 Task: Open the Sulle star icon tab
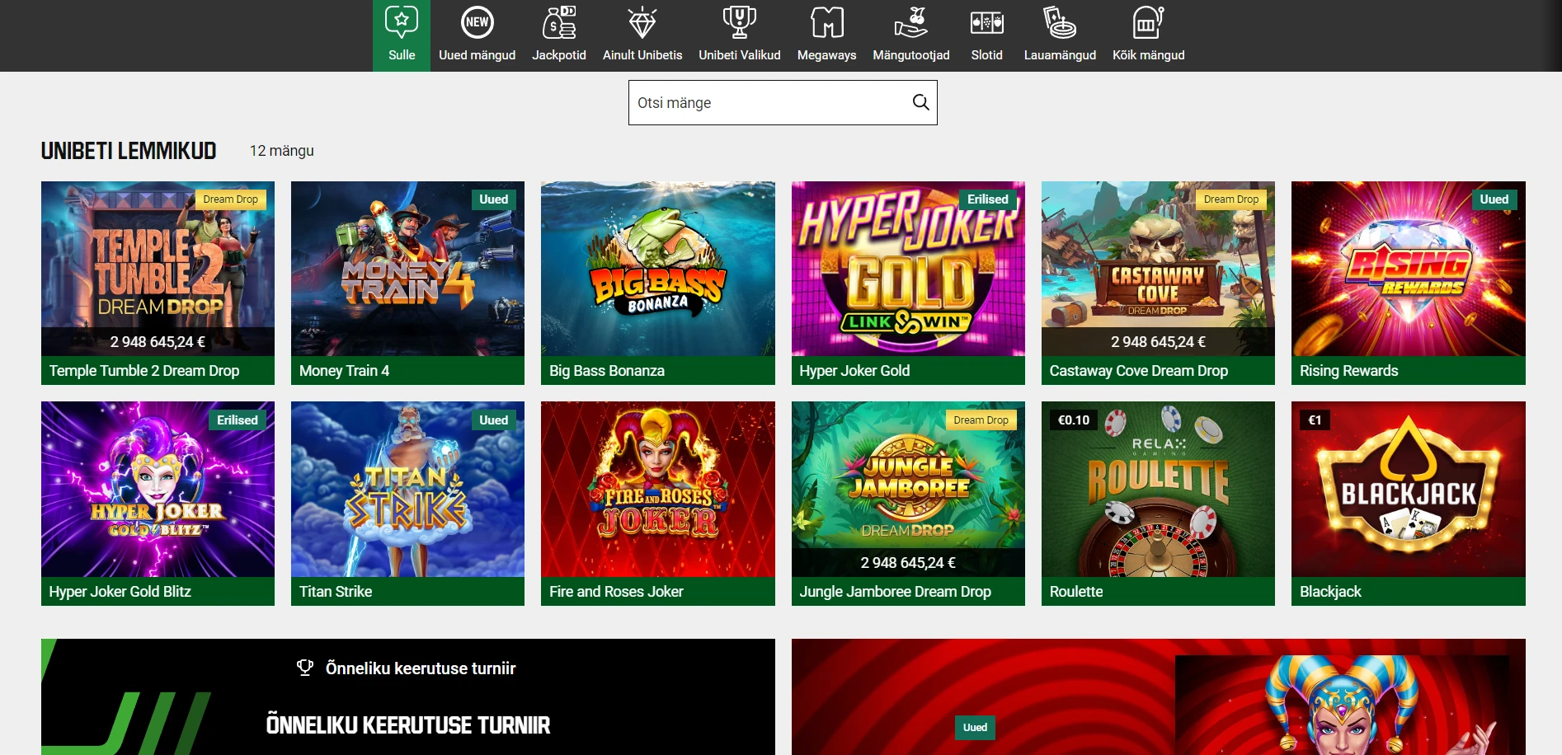click(402, 21)
